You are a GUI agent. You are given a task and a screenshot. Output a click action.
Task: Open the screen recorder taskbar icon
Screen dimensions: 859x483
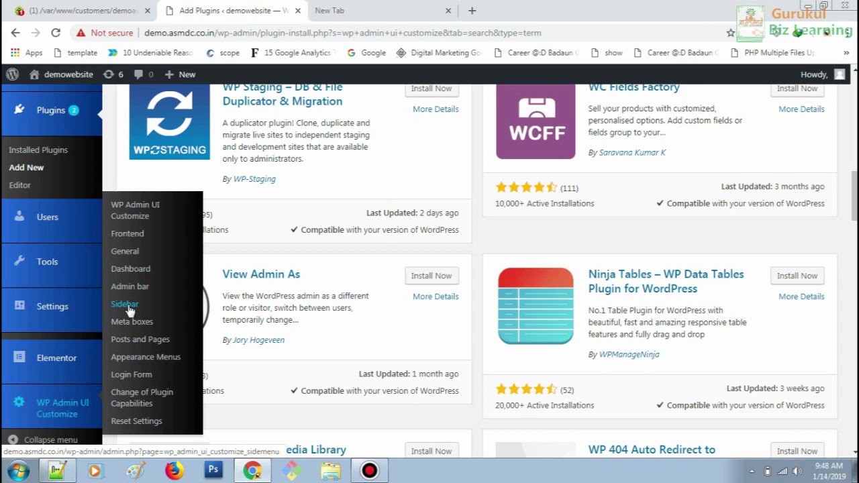point(369,471)
